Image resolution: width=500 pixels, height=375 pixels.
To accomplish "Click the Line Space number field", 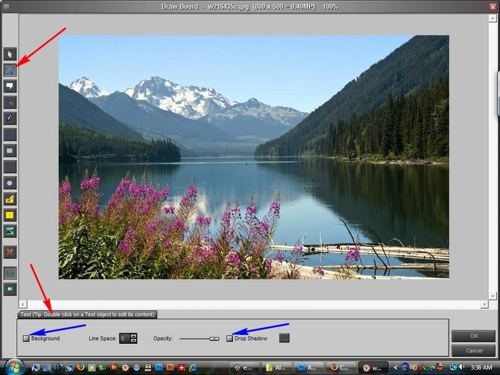I will [124, 338].
